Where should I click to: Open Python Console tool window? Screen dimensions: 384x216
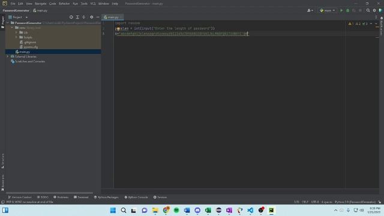coord(136,197)
